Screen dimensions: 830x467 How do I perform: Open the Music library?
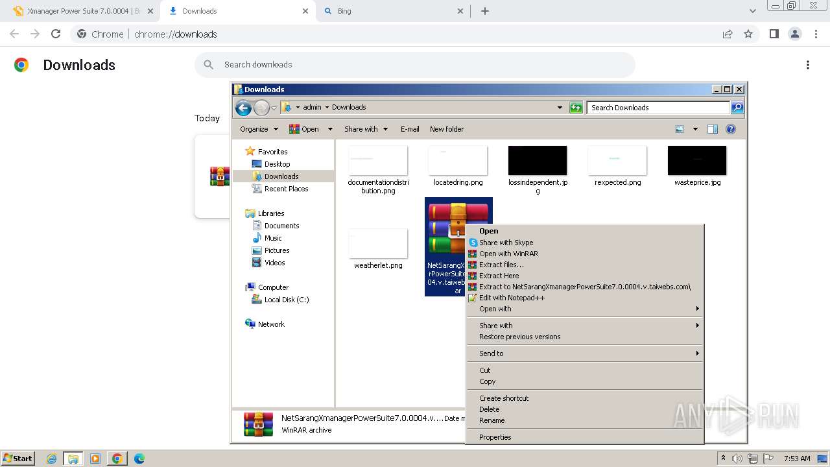point(273,238)
